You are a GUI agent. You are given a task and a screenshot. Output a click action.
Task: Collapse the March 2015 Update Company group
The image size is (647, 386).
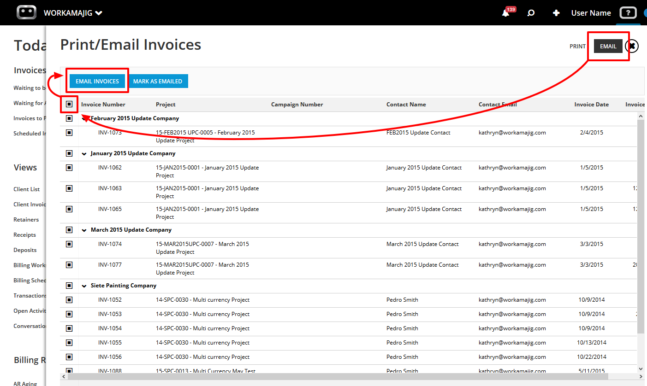84,230
